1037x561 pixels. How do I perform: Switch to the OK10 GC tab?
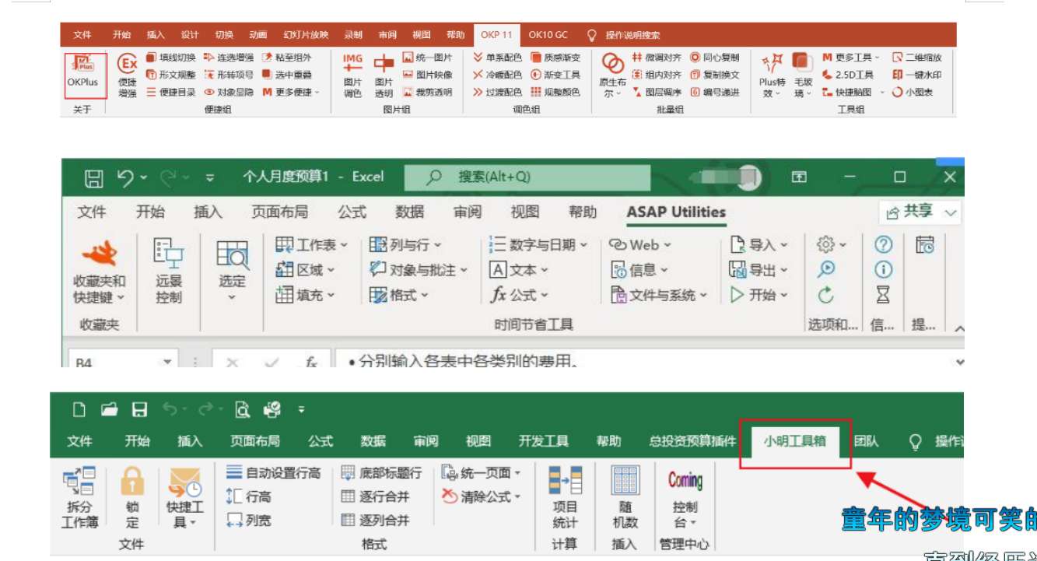[548, 35]
